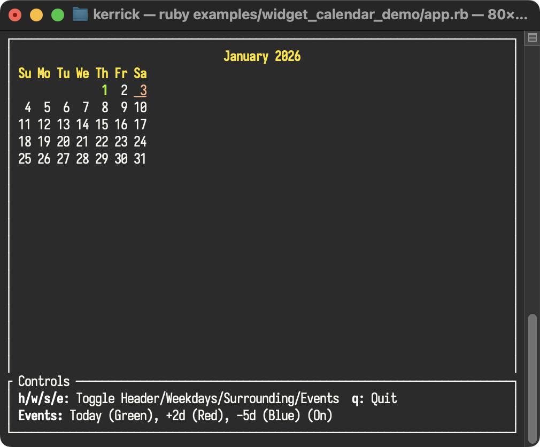Click the "(On)" events status
This screenshot has width=540, height=447.
pyautogui.click(x=320, y=415)
